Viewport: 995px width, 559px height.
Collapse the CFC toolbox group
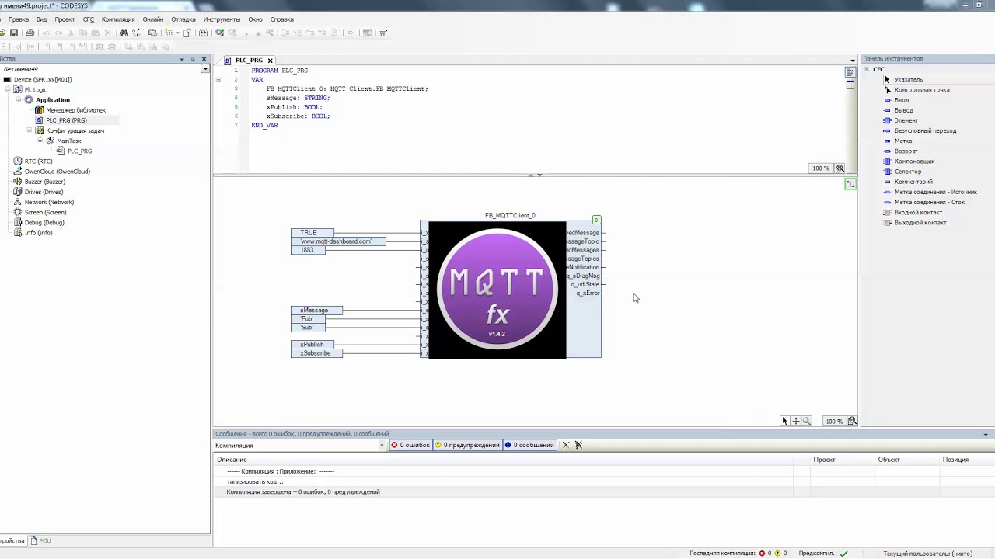867,69
